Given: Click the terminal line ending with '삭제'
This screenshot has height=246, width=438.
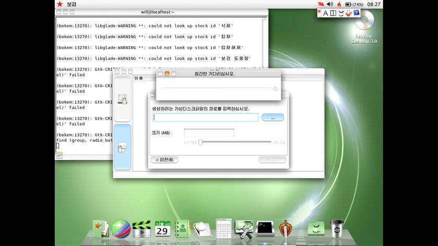Looking at the screenshot, I should tap(145, 26).
